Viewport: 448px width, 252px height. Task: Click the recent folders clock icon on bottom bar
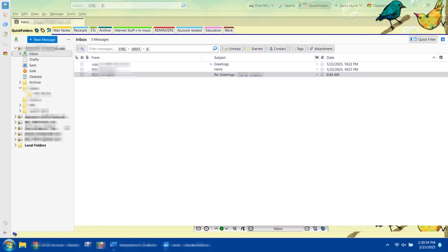coord(207,228)
